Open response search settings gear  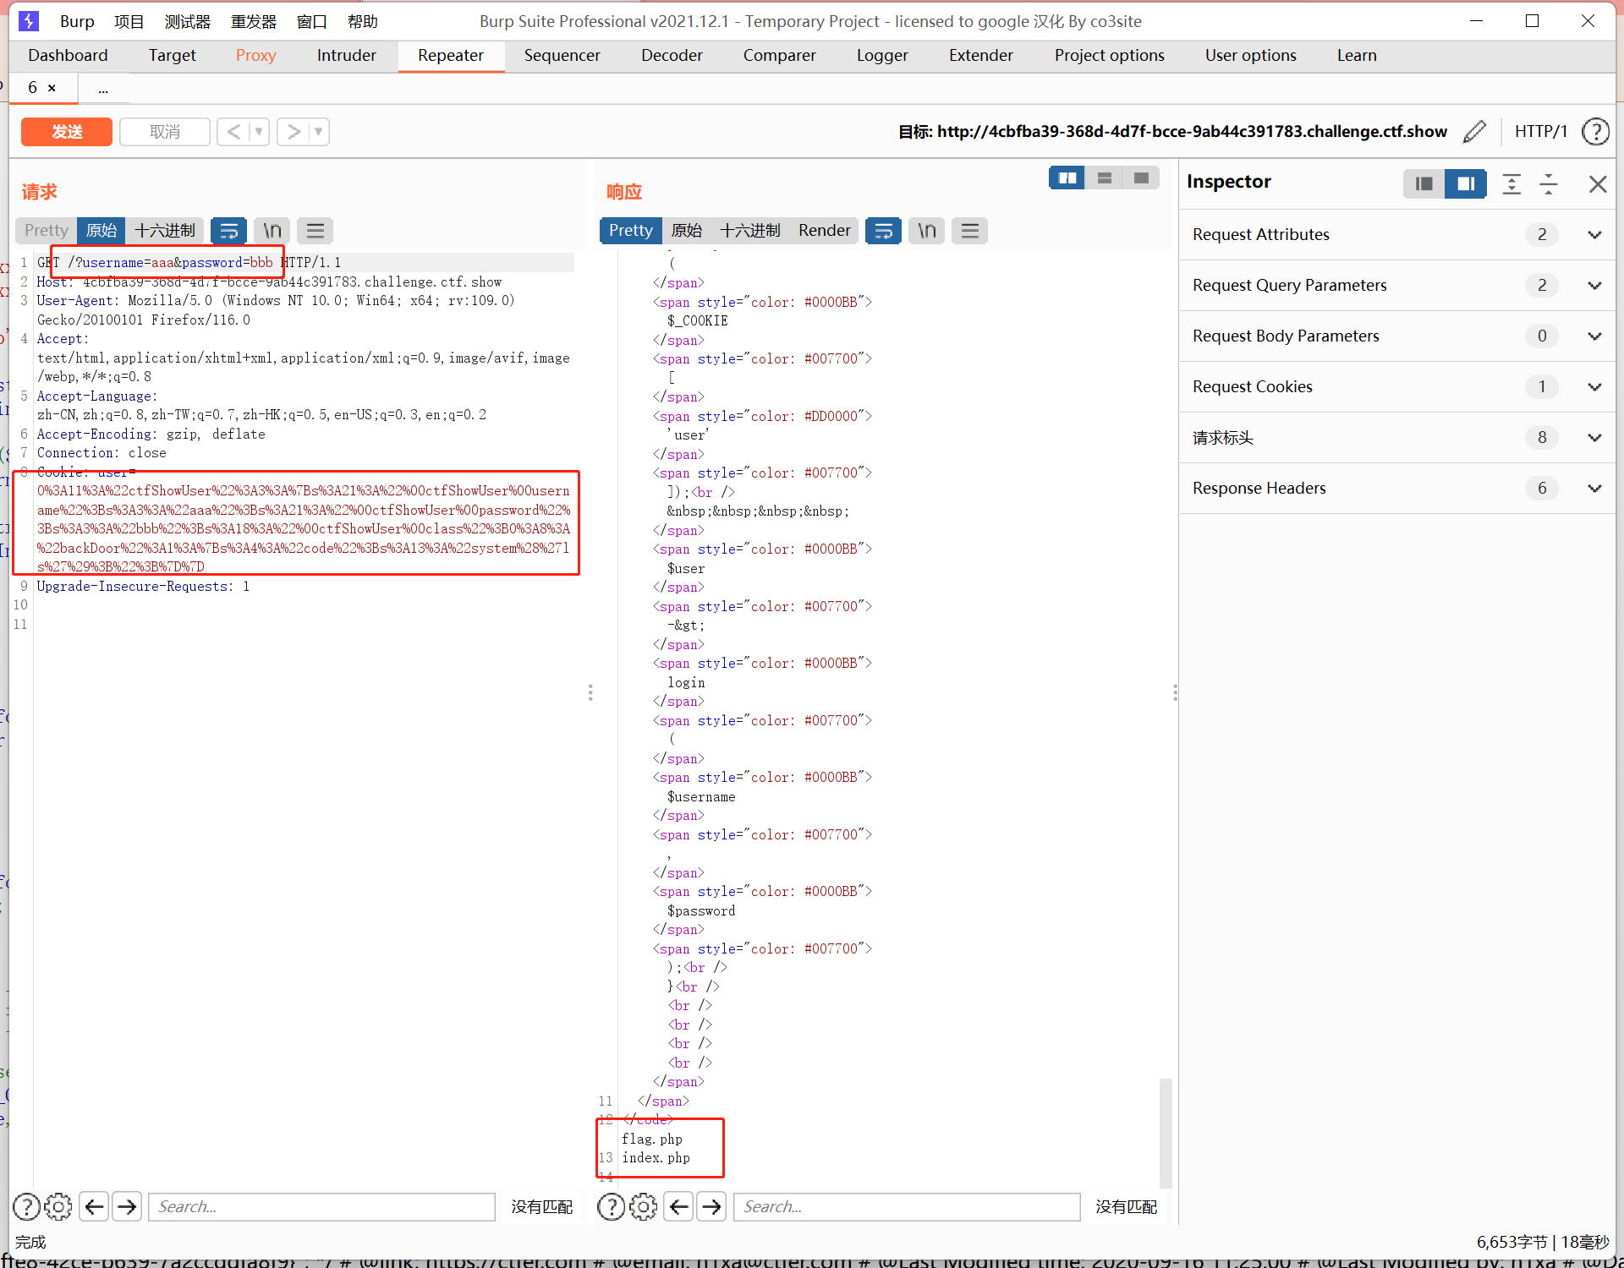pyautogui.click(x=643, y=1207)
